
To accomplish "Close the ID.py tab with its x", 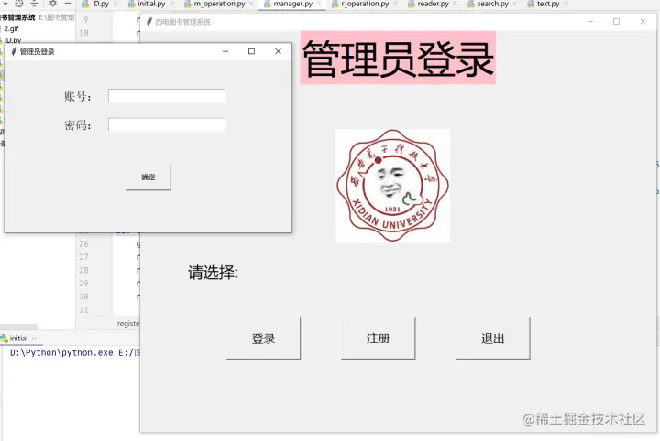I will [115, 4].
